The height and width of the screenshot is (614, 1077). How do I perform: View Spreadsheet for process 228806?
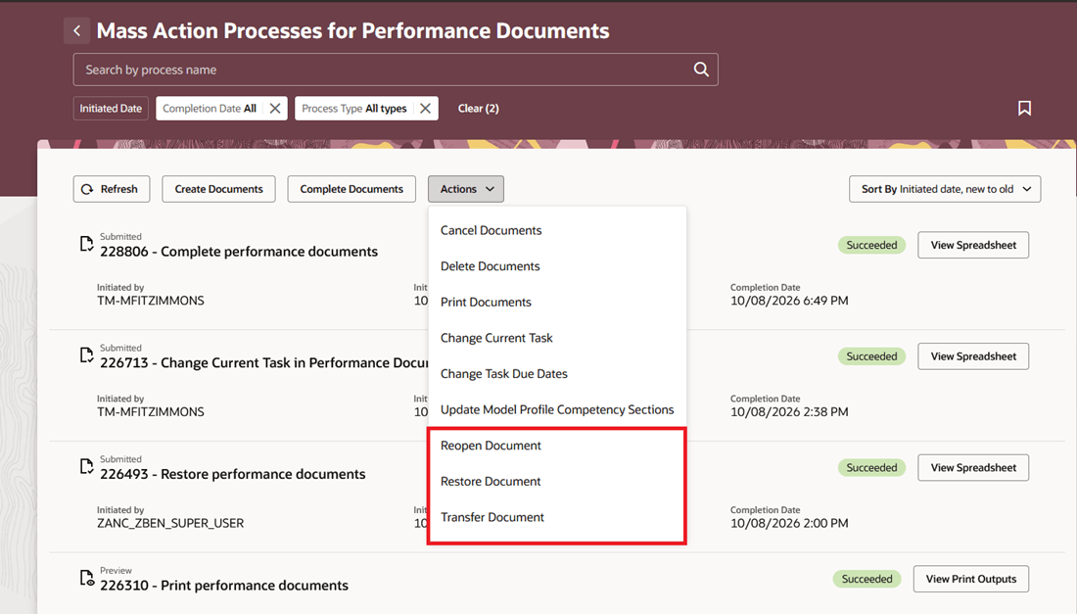point(973,245)
